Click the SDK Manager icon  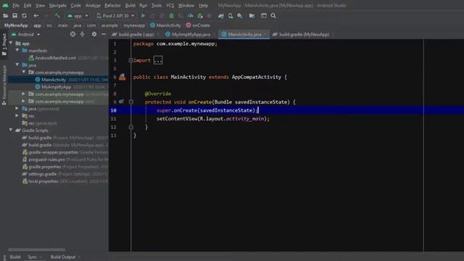[x=240, y=16]
